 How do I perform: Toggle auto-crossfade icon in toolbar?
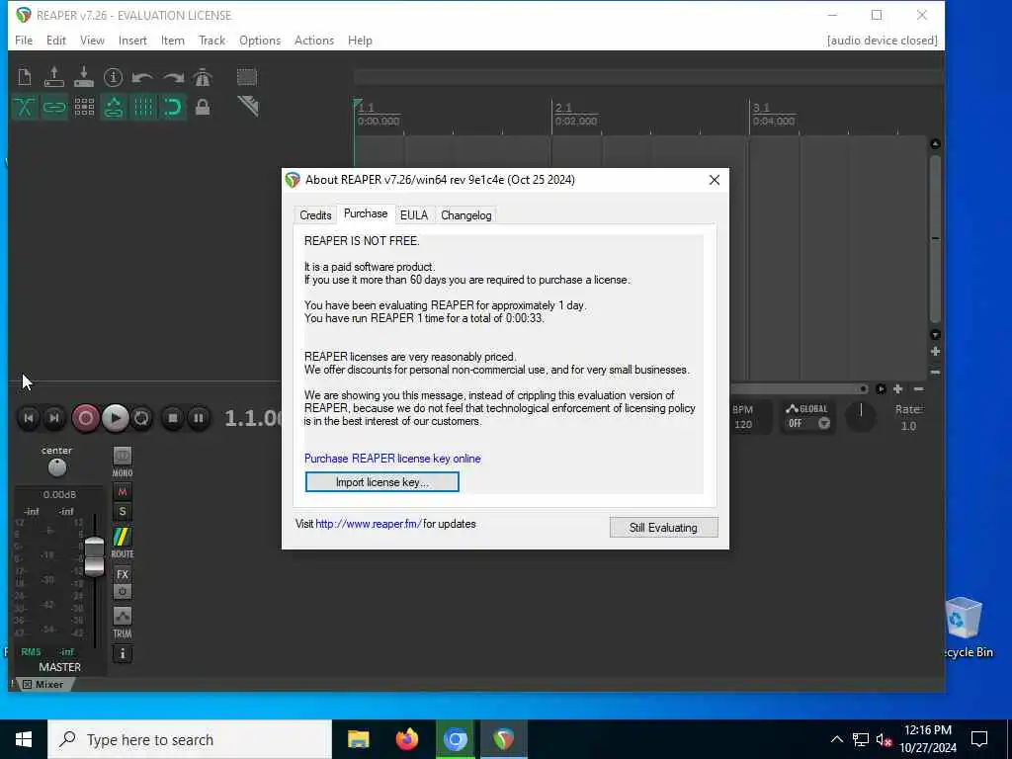(x=25, y=107)
